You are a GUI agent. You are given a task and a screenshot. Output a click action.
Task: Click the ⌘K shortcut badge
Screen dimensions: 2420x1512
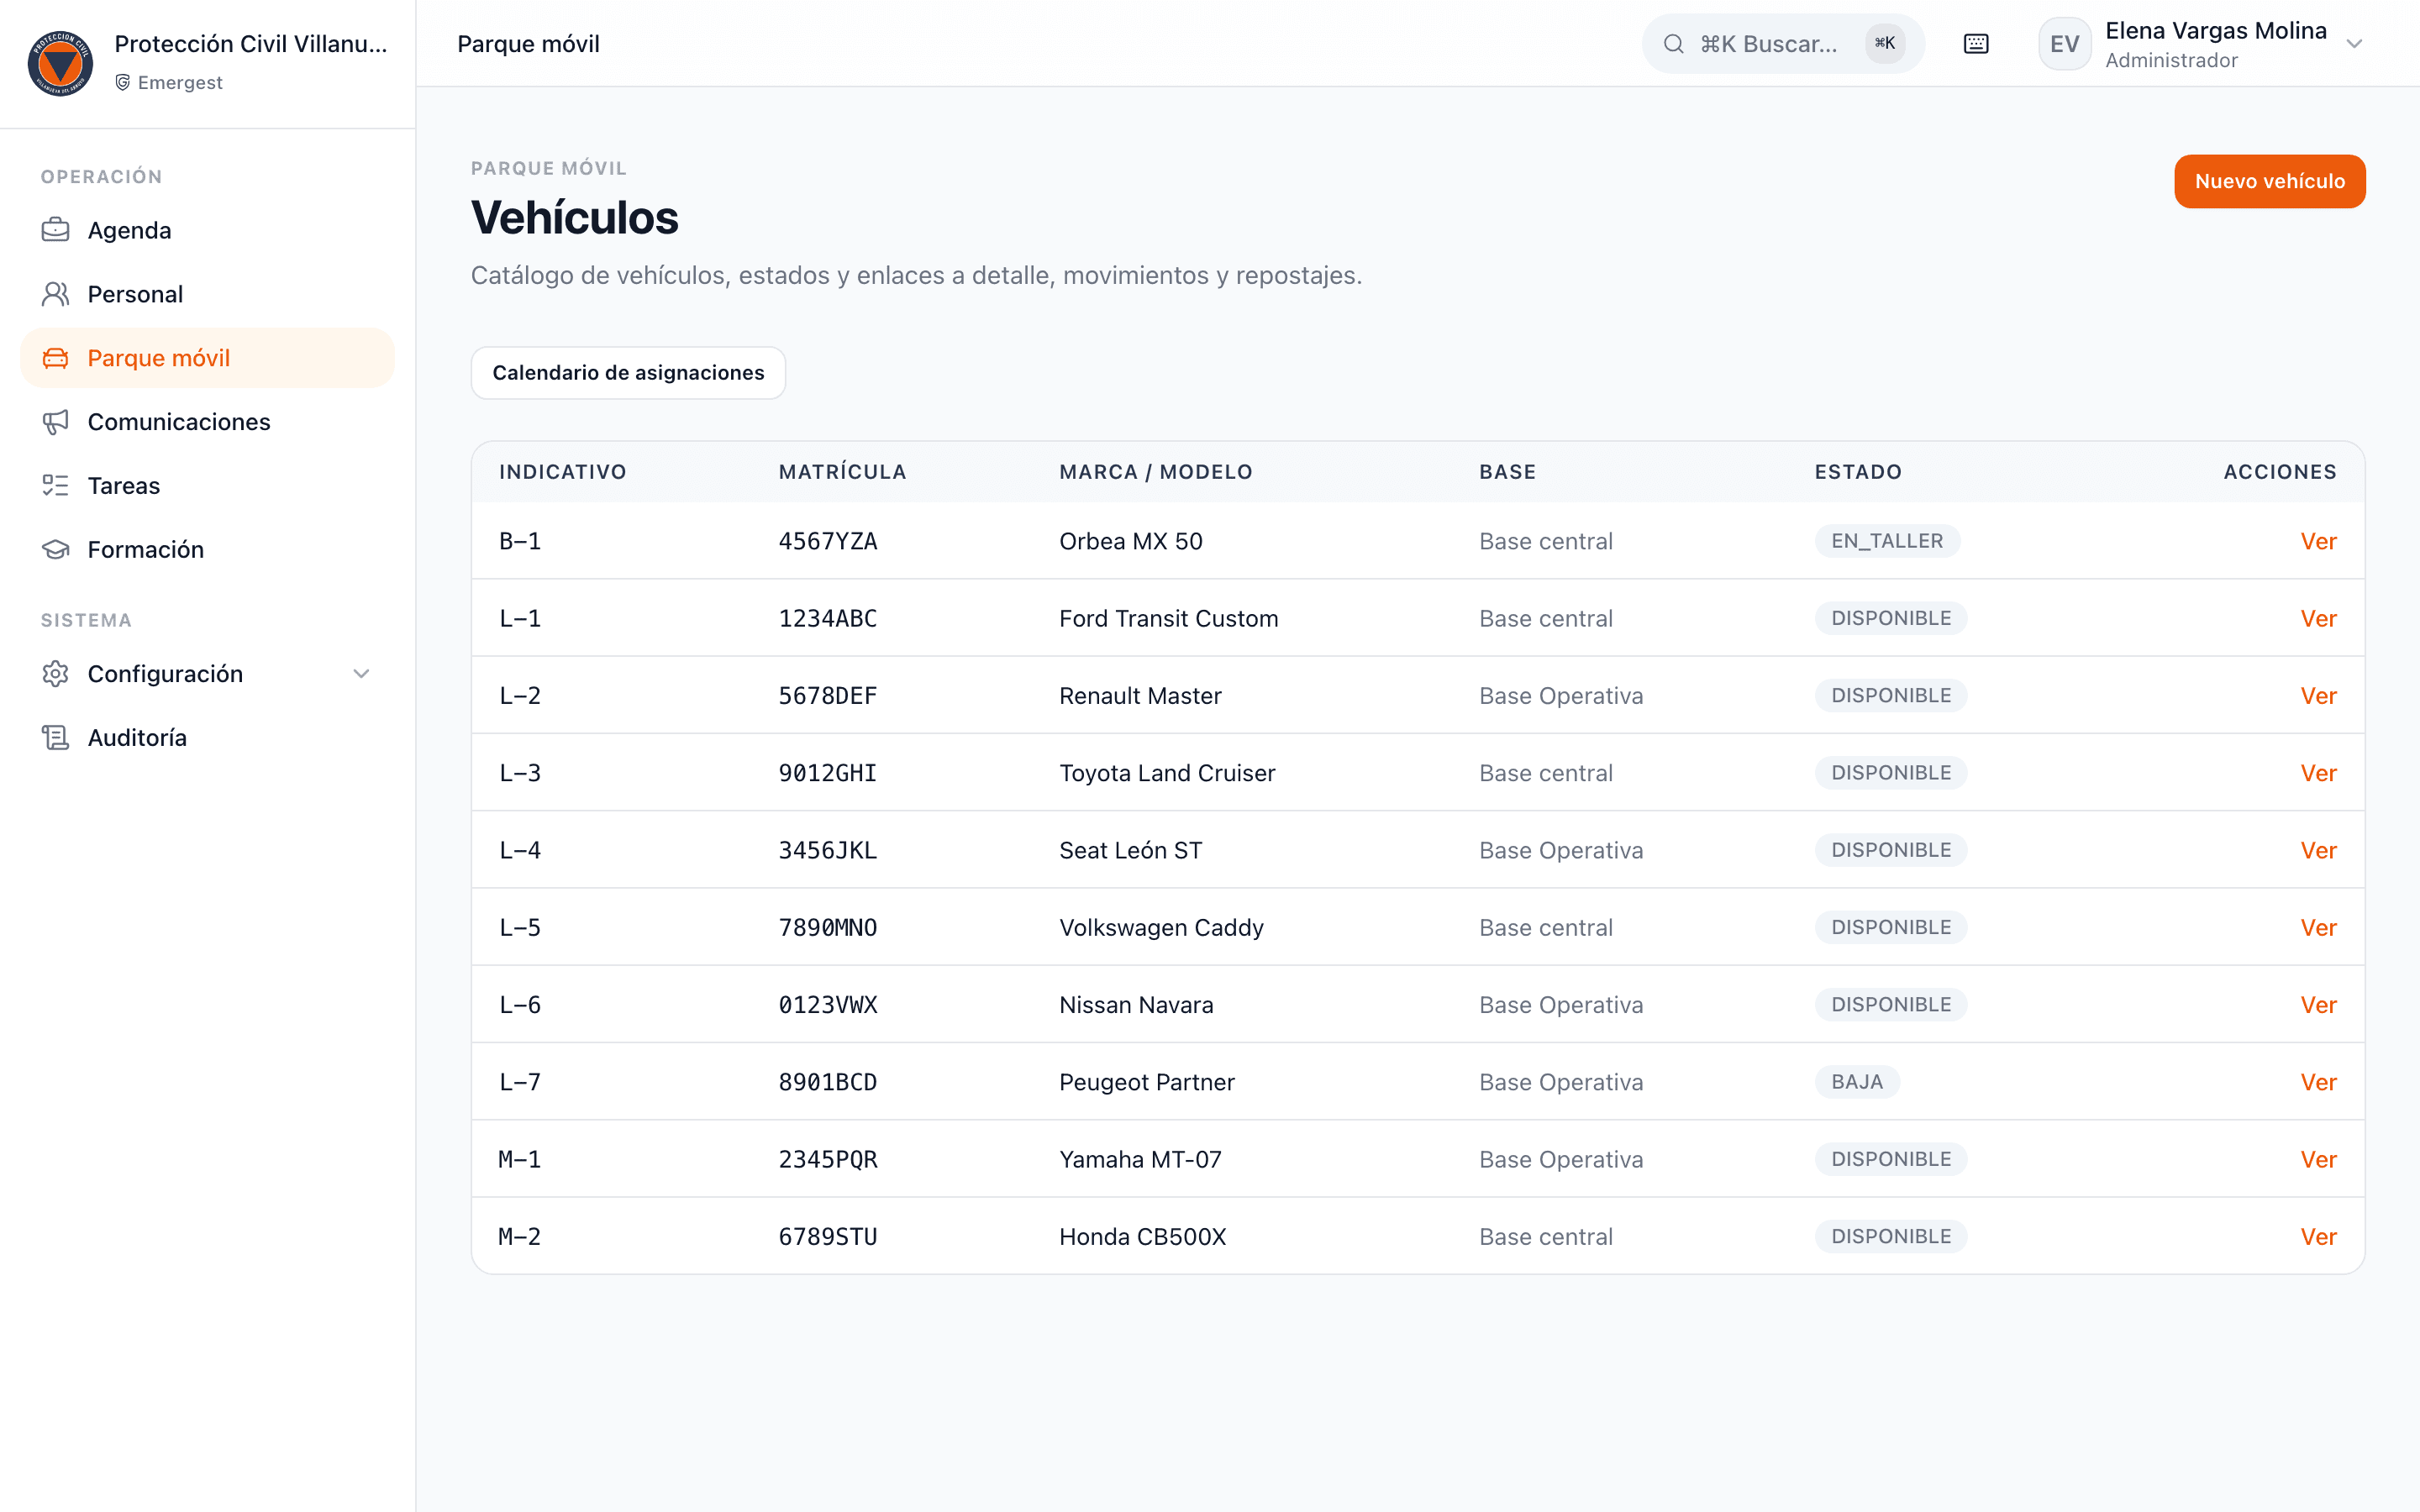[1885, 43]
